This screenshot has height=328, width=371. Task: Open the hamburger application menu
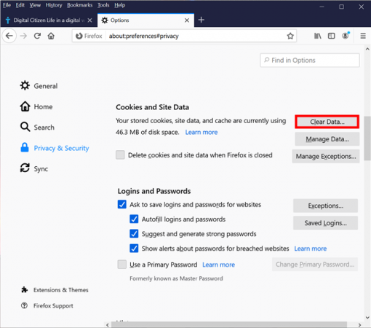click(363, 36)
